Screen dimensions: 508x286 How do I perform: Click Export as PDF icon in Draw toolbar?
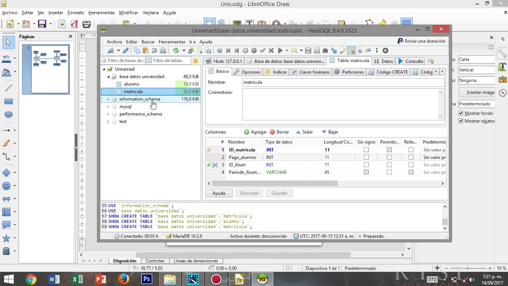tap(74, 24)
